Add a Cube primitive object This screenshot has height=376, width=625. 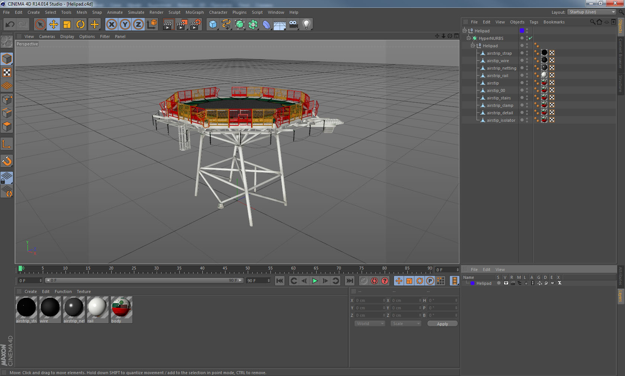[213, 25]
